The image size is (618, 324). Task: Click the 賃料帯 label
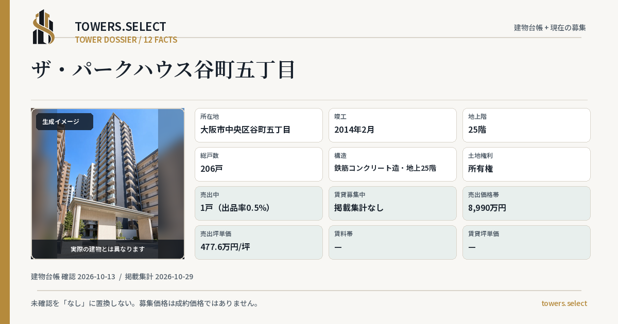(344, 234)
